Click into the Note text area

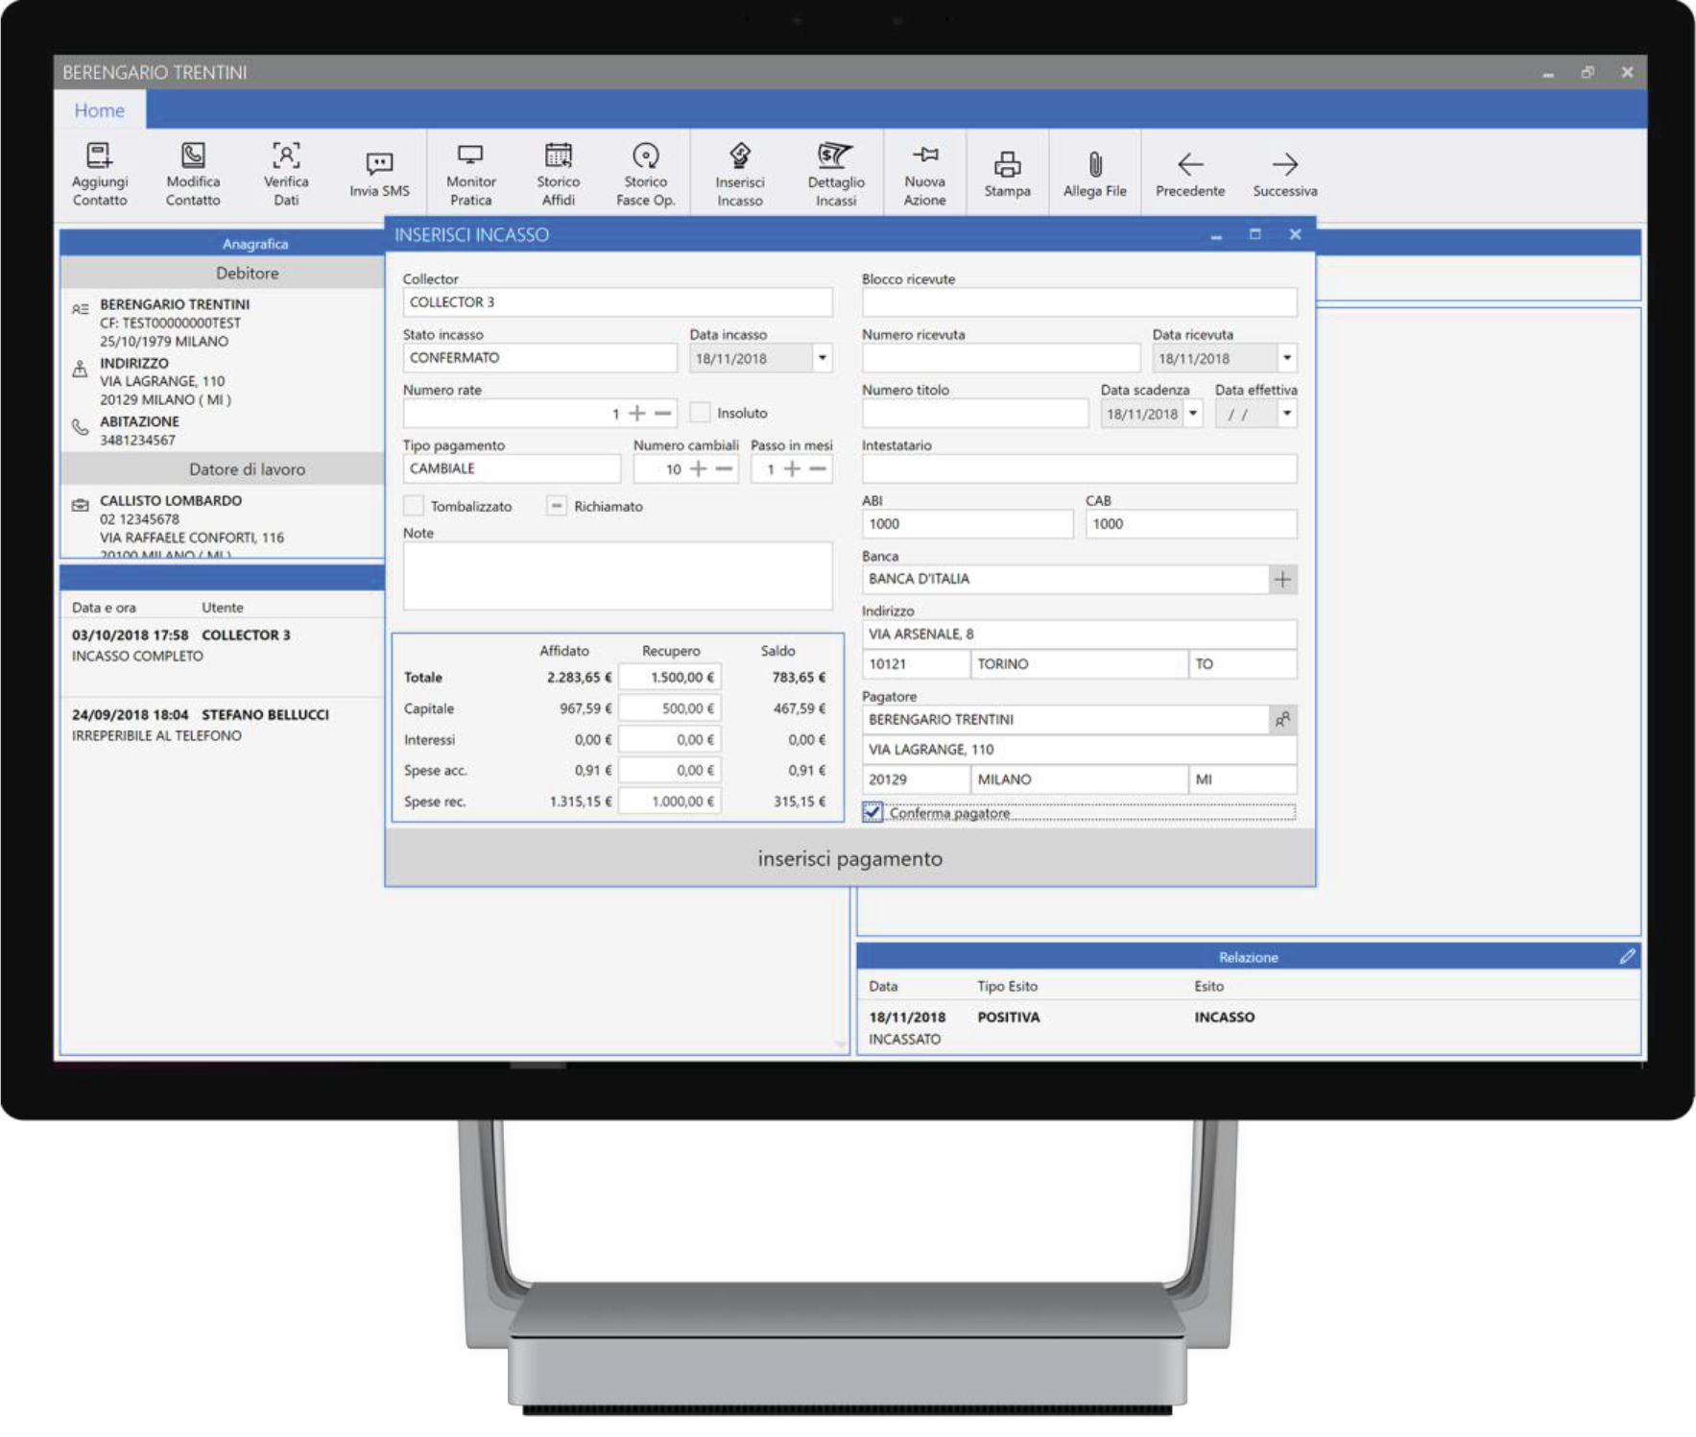617,576
